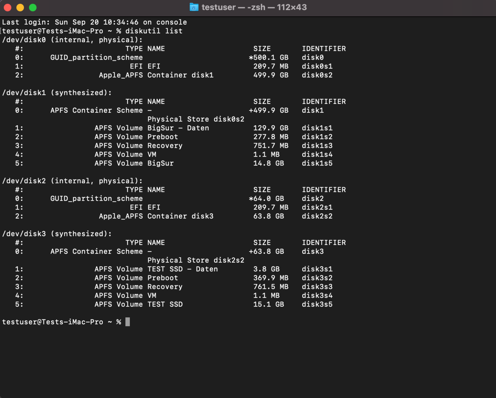Place cursor at the bottom empty shell prompt

tap(128, 322)
